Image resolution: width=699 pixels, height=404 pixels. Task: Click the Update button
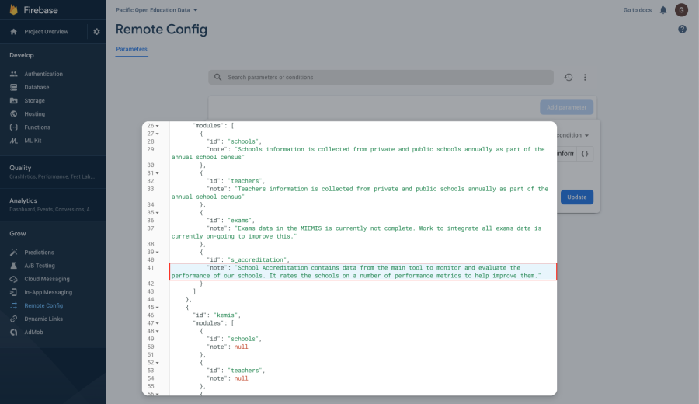(576, 197)
